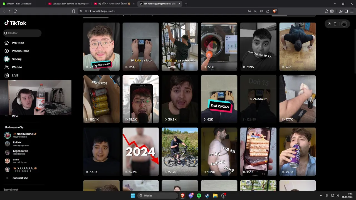The width and height of the screenshot is (356, 200).
Task: Open video with 30.8K views
Action: [180, 99]
